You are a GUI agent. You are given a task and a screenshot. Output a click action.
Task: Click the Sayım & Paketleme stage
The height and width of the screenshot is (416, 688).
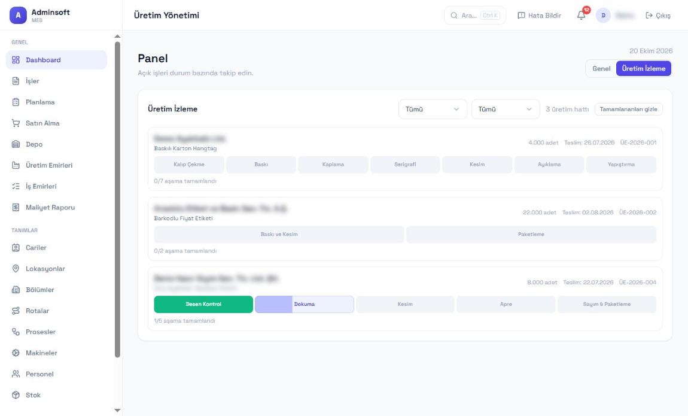607,304
